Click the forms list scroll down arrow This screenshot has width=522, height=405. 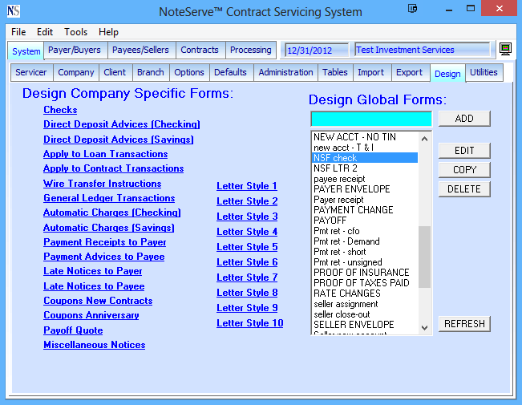pyautogui.click(x=425, y=327)
